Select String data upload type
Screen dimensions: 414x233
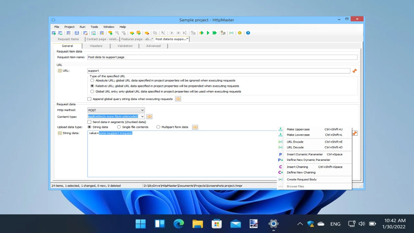click(89, 127)
